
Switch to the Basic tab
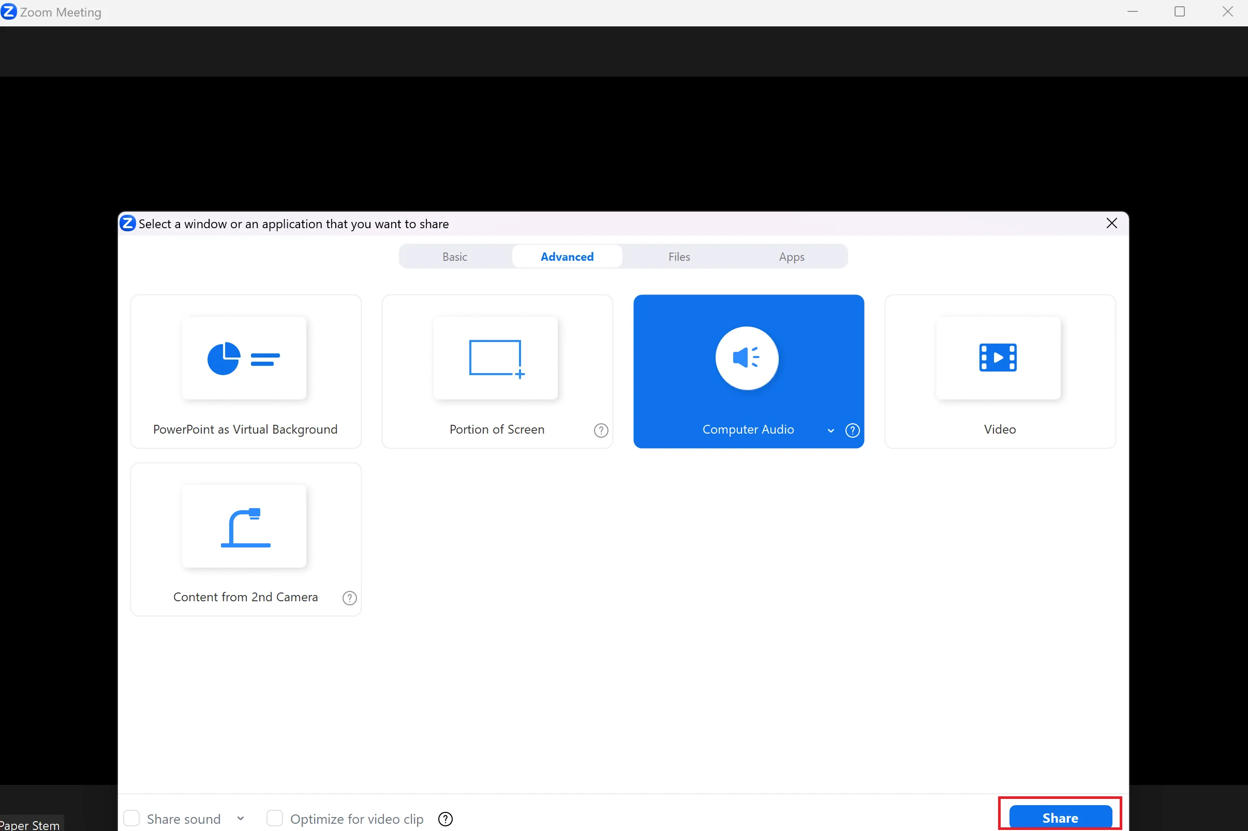point(455,257)
